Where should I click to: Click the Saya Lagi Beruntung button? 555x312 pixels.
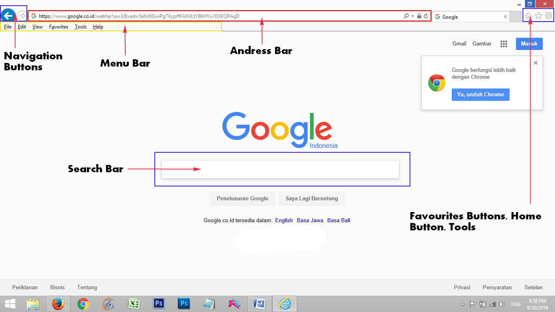pyautogui.click(x=312, y=199)
